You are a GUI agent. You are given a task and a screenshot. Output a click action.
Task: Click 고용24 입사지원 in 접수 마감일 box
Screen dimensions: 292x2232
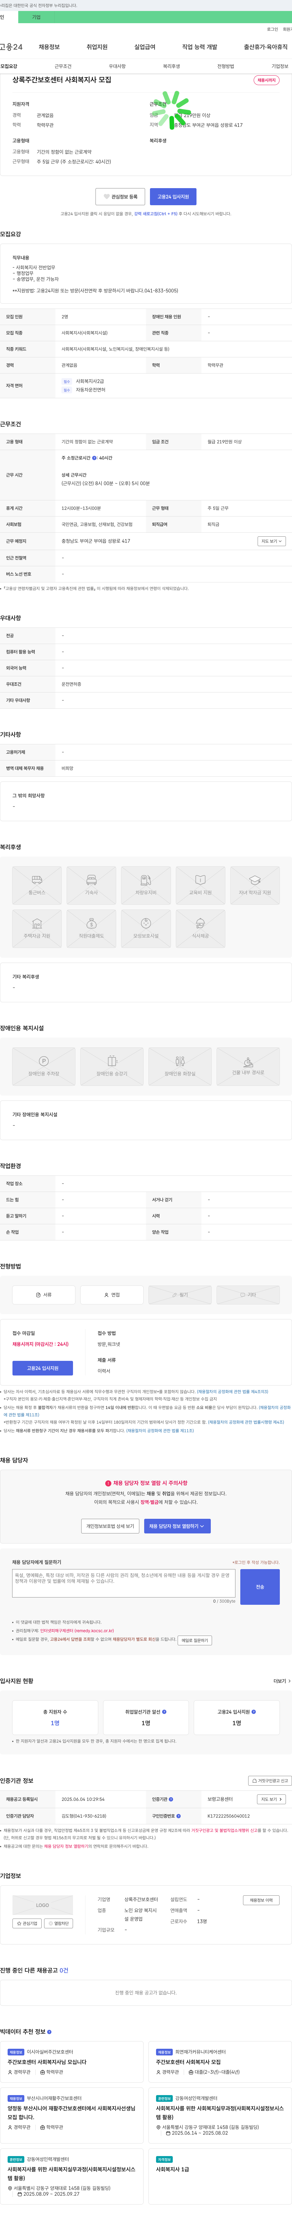click(x=42, y=1368)
